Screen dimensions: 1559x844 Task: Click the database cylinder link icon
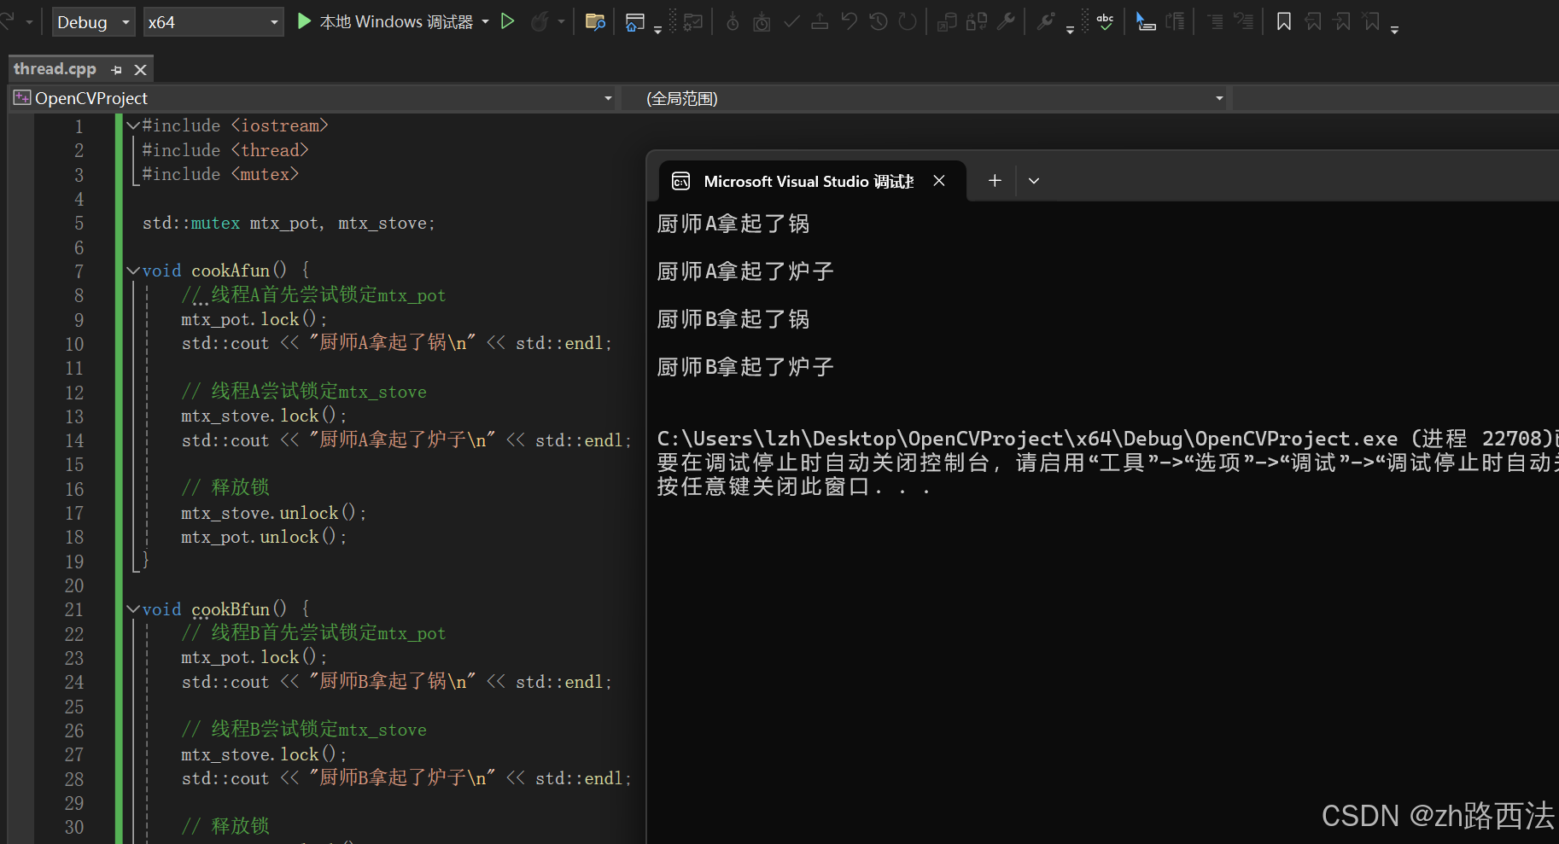coord(947,21)
